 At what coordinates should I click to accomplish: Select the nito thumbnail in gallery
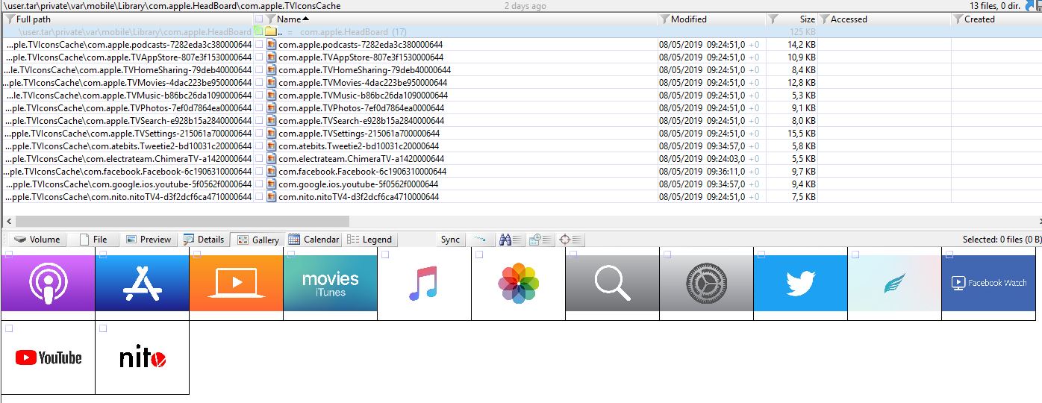tap(142, 357)
